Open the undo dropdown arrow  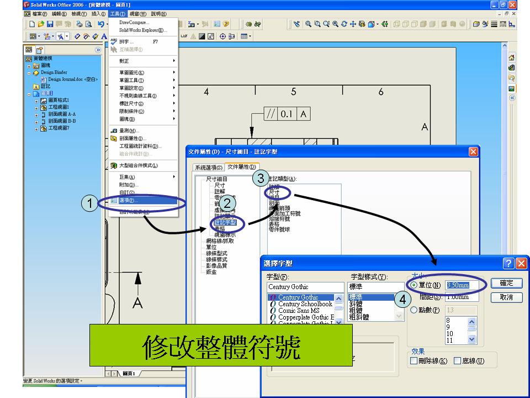(106, 24)
